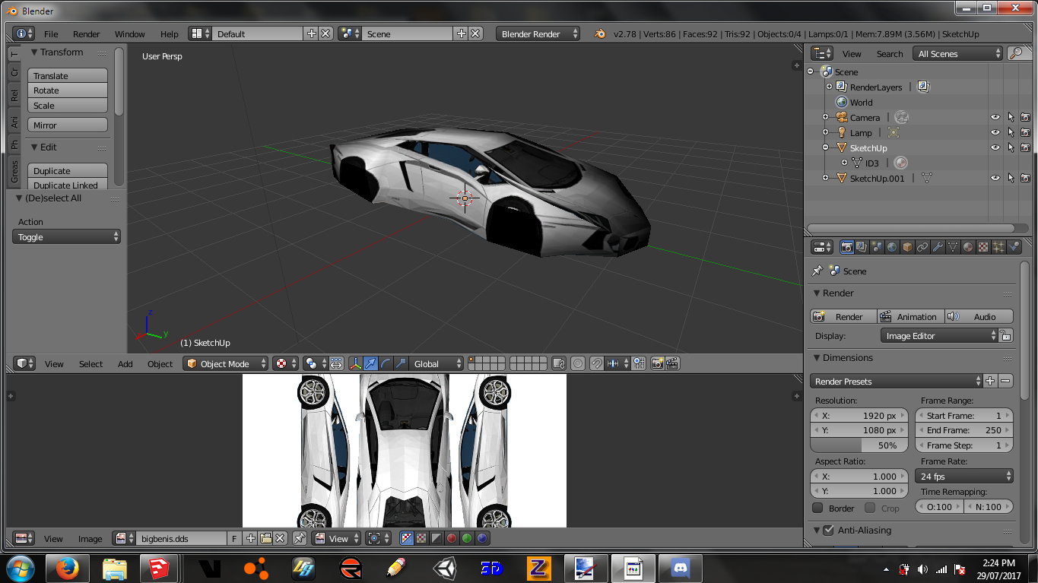Open the Material properties tab icon
Viewport: 1038px width, 583px height.
click(968, 247)
